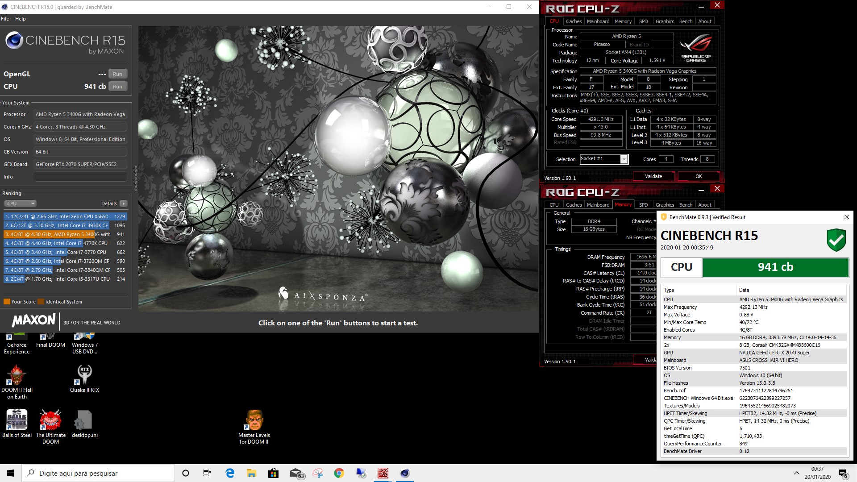Click the ROG CPU-Z taskbar icon
857x482 pixels.
(383, 473)
